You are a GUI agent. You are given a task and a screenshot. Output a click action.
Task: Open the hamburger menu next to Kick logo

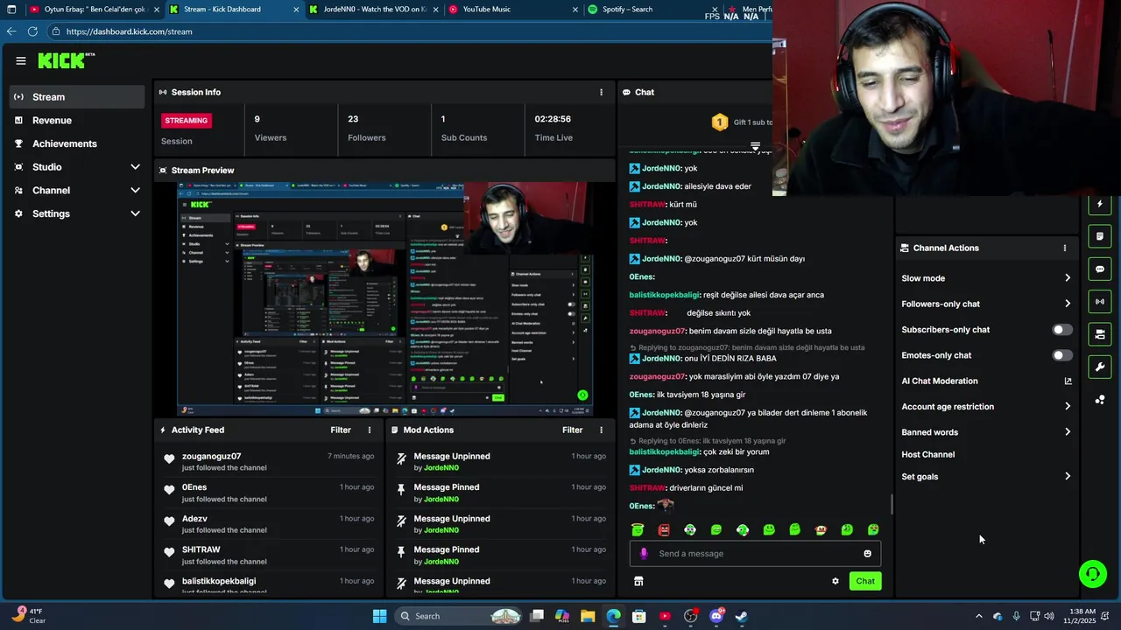[x=20, y=60]
